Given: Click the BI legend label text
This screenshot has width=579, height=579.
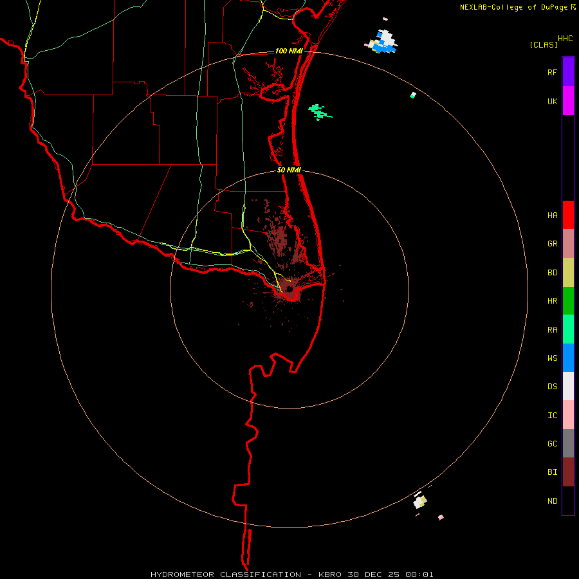Looking at the screenshot, I should (552, 472).
